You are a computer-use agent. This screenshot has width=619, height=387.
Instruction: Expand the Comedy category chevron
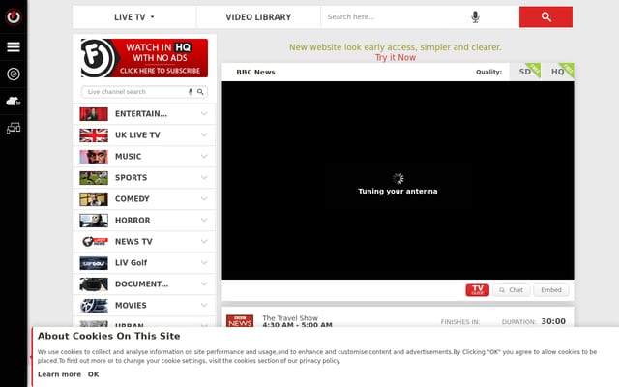[204, 199]
